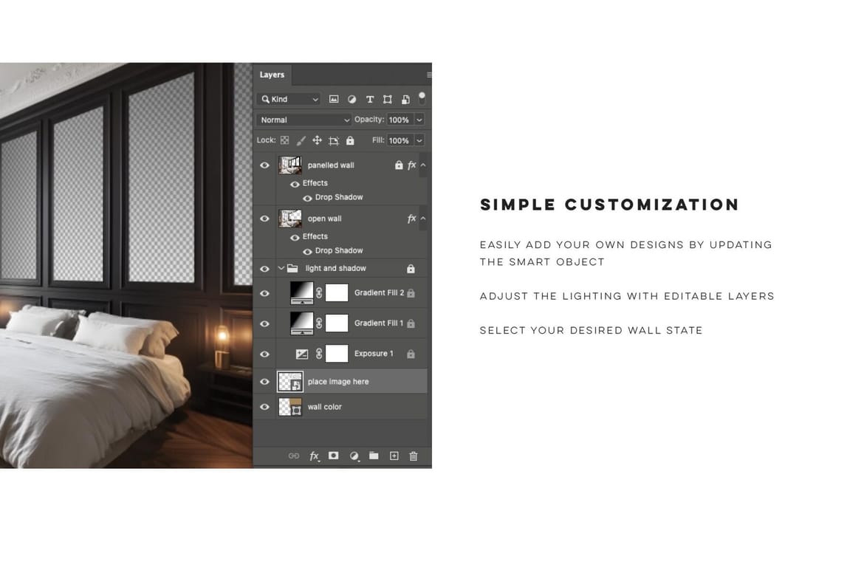Click the Gradient Fill 2 gradient thumbnail
Viewport: 864px width, 576px height.
[301, 292]
